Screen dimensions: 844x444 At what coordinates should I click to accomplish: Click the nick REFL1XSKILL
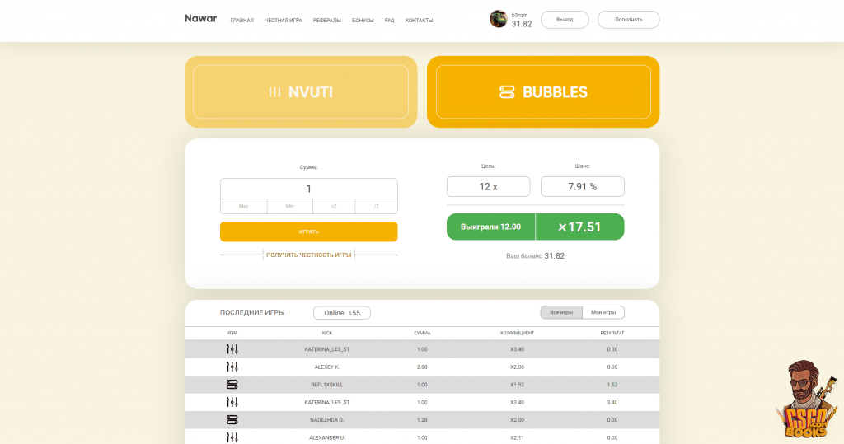pyautogui.click(x=327, y=385)
